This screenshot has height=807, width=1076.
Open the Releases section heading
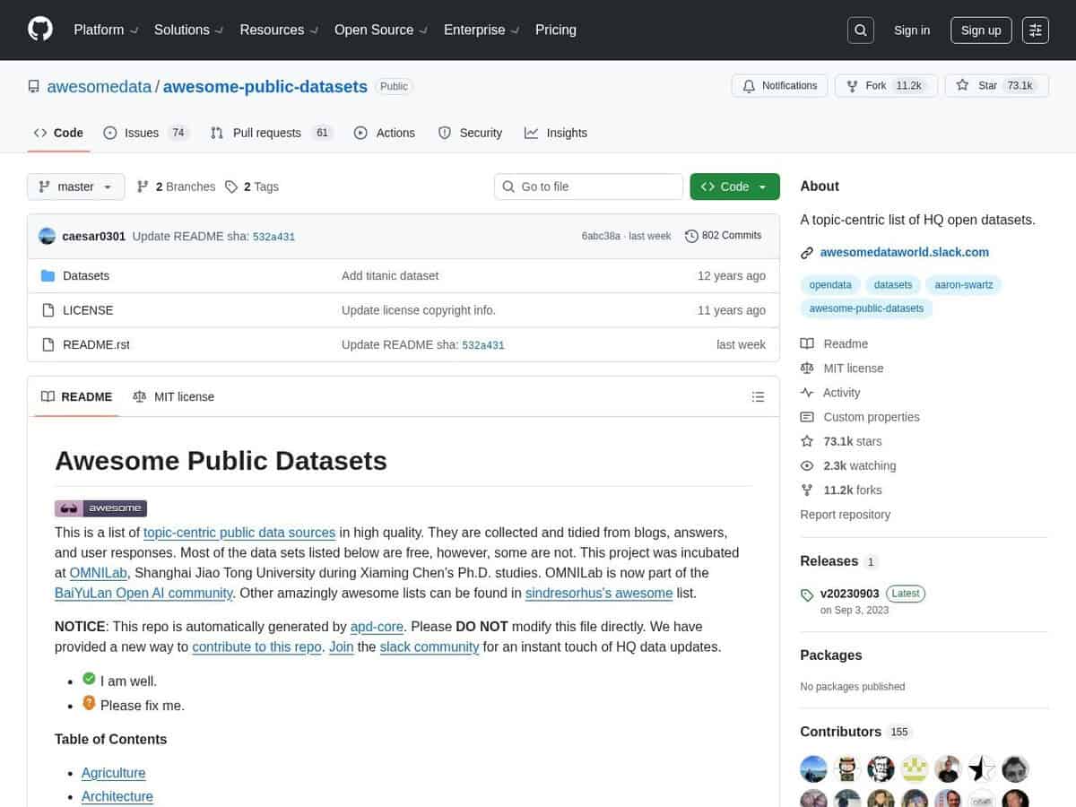coord(829,561)
